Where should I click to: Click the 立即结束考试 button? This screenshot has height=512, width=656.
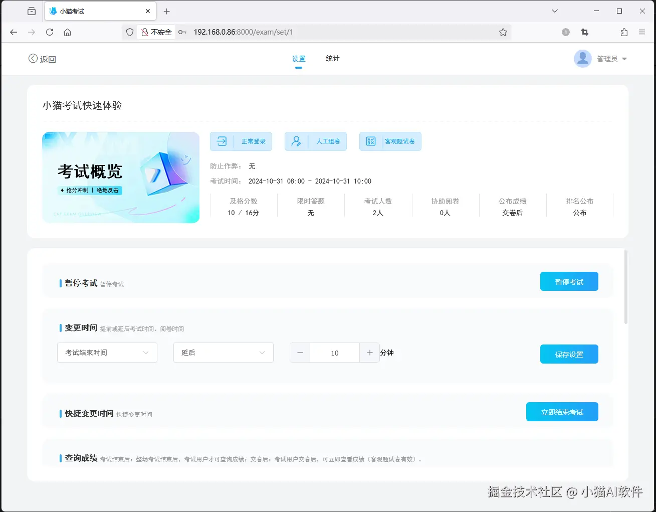tap(562, 412)
